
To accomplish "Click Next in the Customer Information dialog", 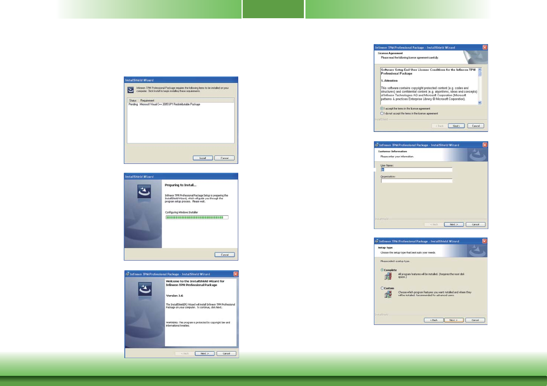I will coord(454,225).
